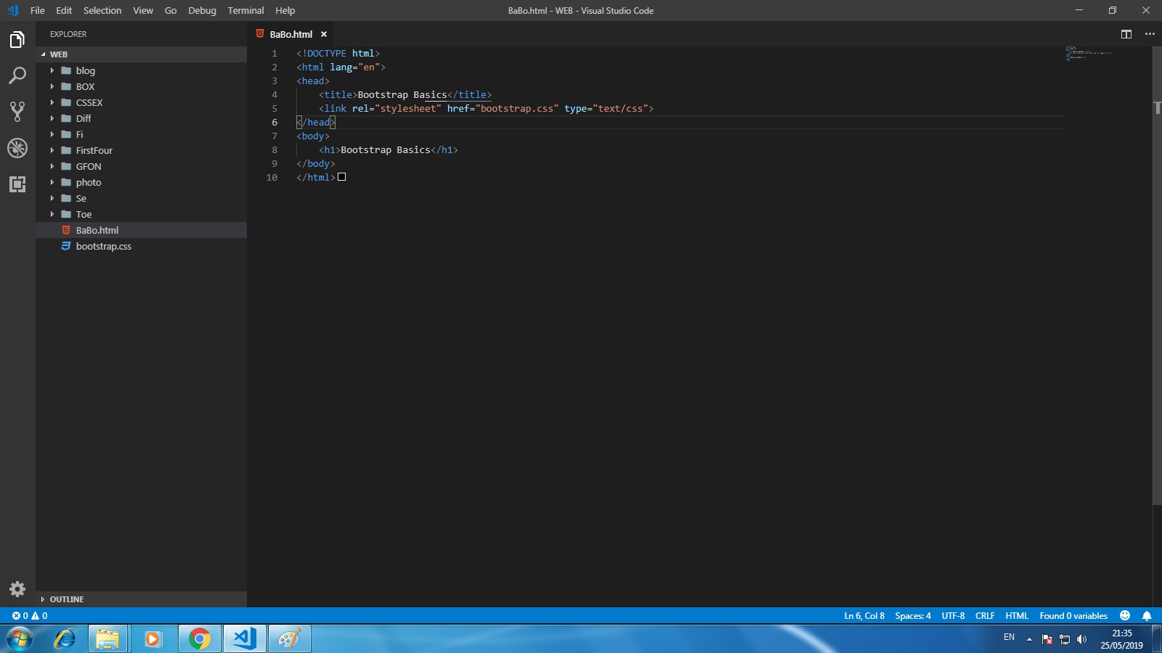Screen dimensions: 1162x653
Task: Open the Extensions view
Action: coord(17,184)
